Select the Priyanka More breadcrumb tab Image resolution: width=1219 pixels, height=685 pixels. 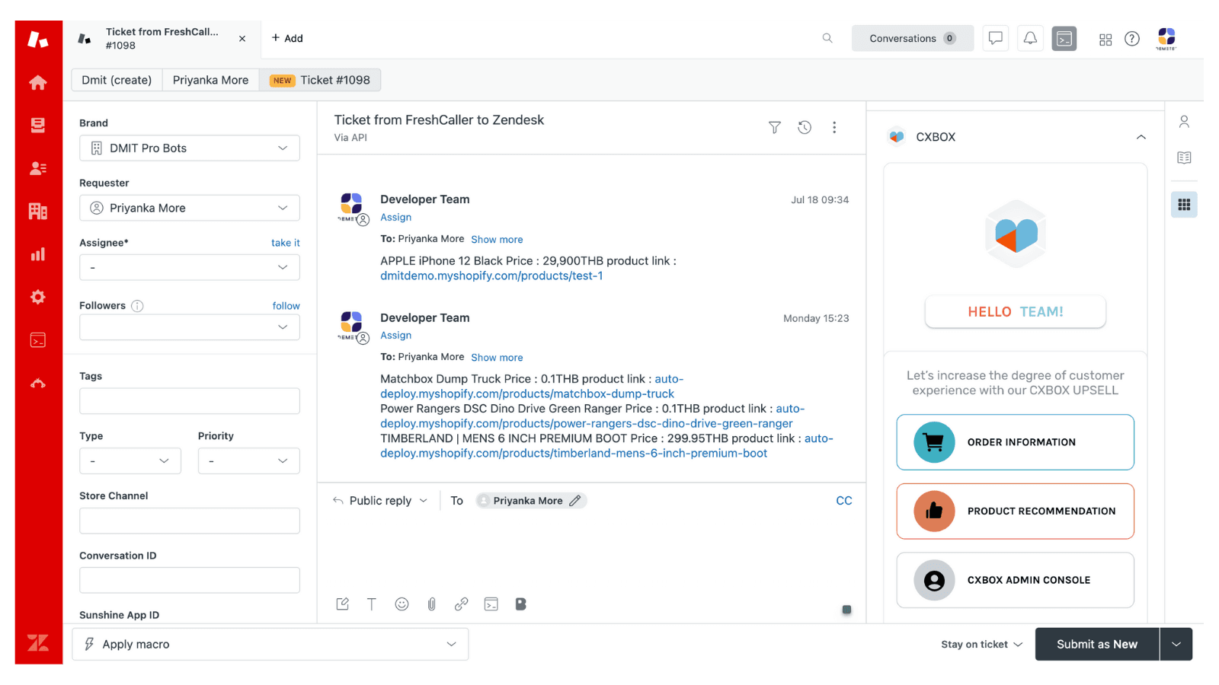coord(210,80)
